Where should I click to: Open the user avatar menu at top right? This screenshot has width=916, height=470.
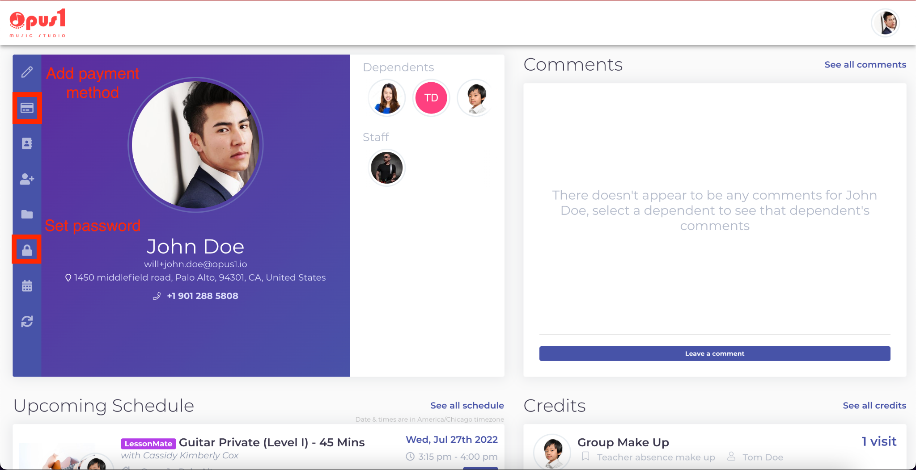[x=886, y=23]
